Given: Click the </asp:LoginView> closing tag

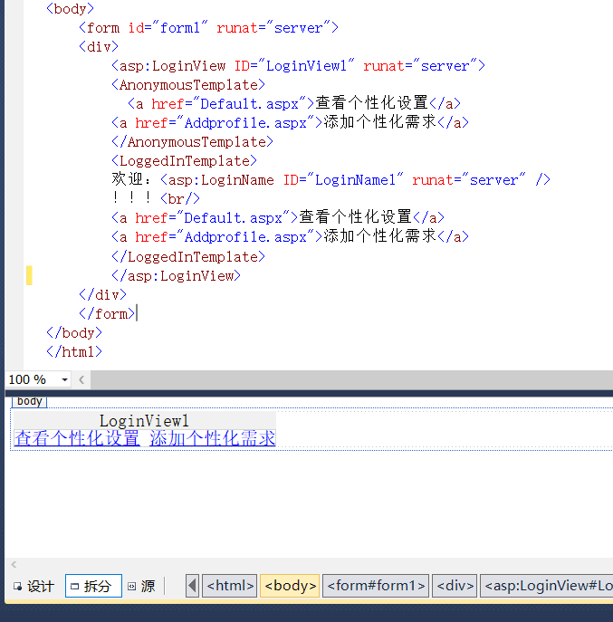Looking at the screenshot, I should [177, 276].
